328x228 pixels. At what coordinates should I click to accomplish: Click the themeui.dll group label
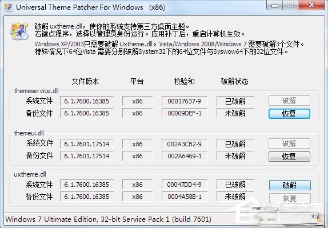pos(29,133)
